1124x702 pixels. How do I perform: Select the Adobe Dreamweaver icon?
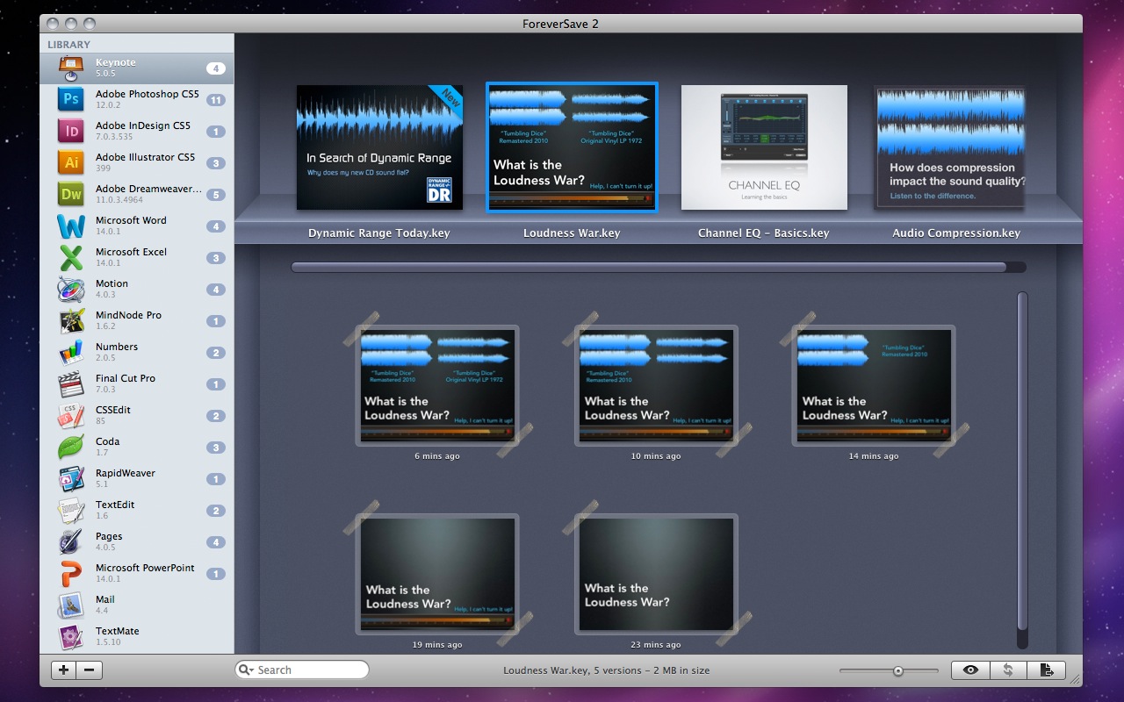[x=71, y=194]
